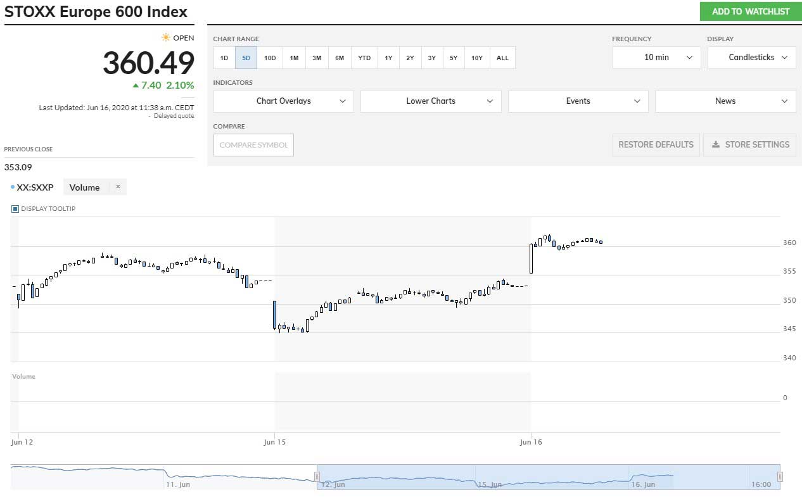Click Add to Watchlist button

coord(751,11)
